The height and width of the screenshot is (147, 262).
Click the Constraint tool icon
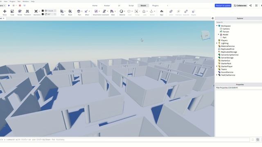(x=104, y=11)
